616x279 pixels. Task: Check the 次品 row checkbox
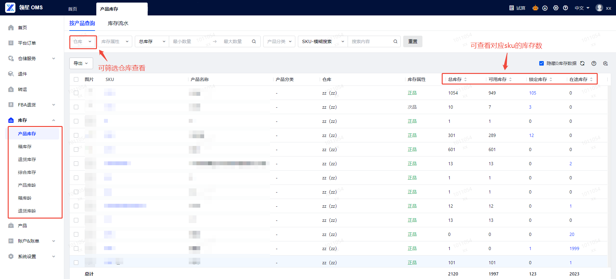pos(76,107)
